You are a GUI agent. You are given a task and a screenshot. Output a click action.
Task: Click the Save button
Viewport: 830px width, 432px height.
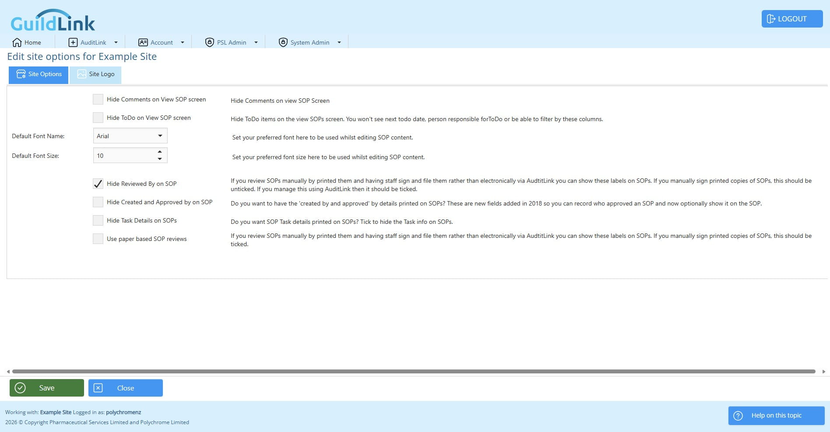tap(47, 388)
